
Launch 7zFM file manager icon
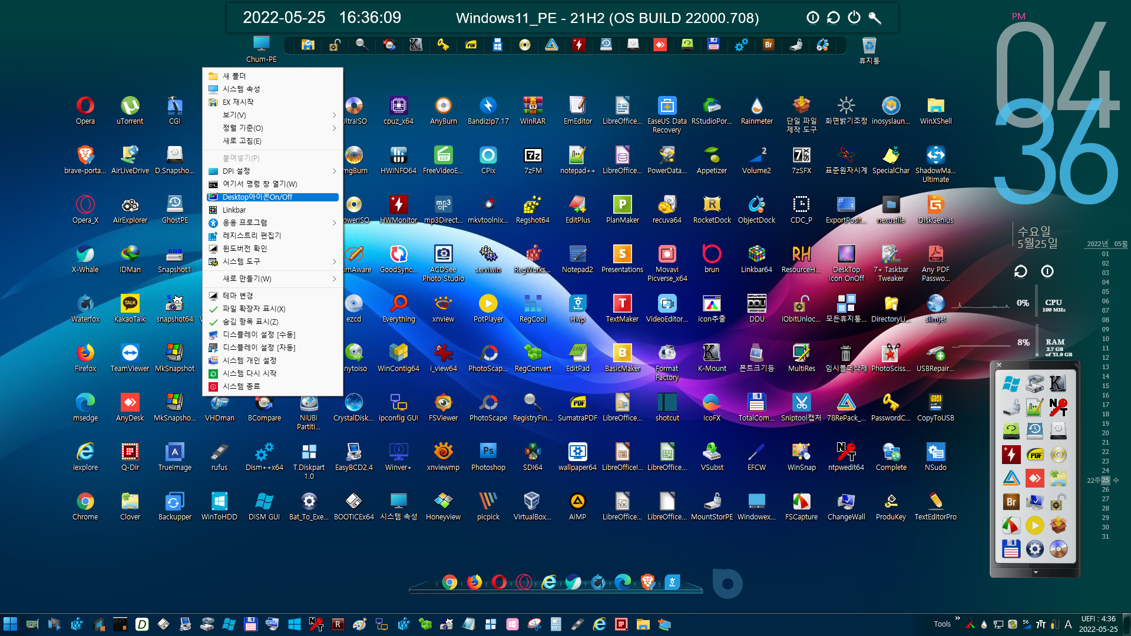pyautogui.click(x=533, y=160)
